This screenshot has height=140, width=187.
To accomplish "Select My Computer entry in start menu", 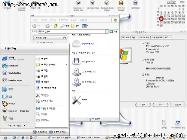I will tap(43, 82).
